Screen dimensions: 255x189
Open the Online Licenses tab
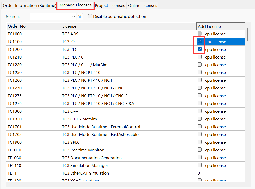pyautogui.click(x=142, y=5)
